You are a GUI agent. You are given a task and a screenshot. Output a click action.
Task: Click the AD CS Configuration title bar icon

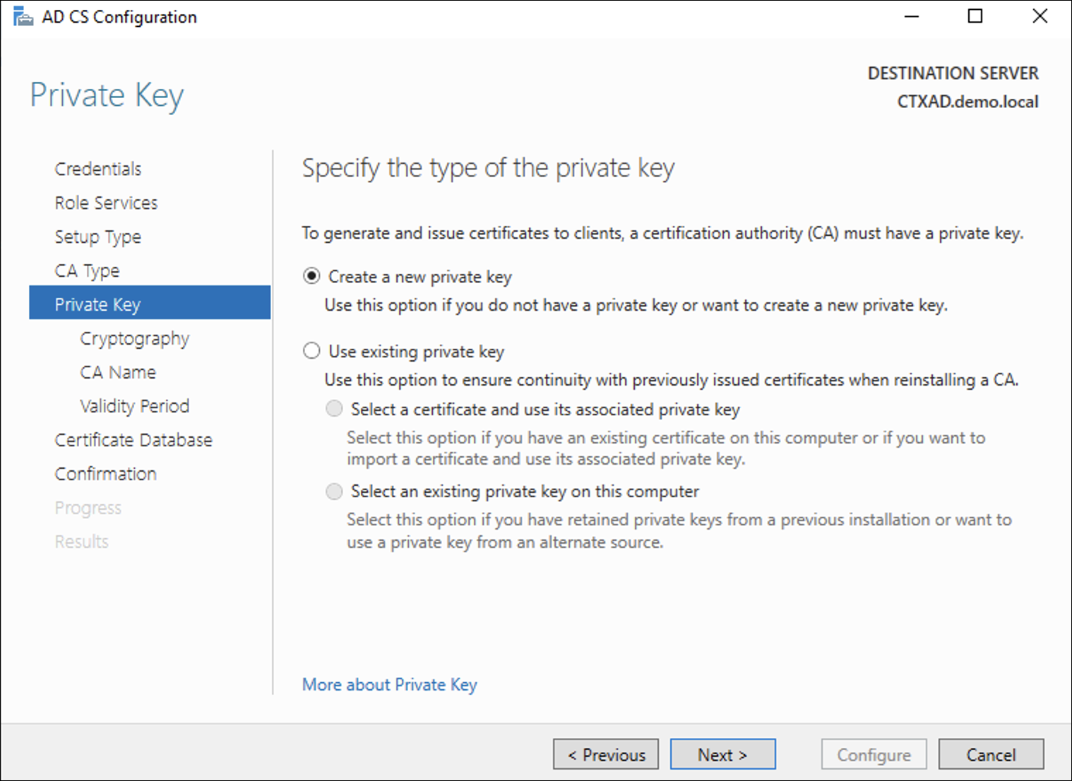tap(23, 16)
